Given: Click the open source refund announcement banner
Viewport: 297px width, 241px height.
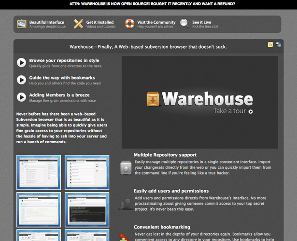Looking at the screenshot, I should click(152, 4).
